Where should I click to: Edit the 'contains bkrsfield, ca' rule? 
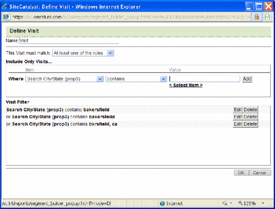point(237,124)
